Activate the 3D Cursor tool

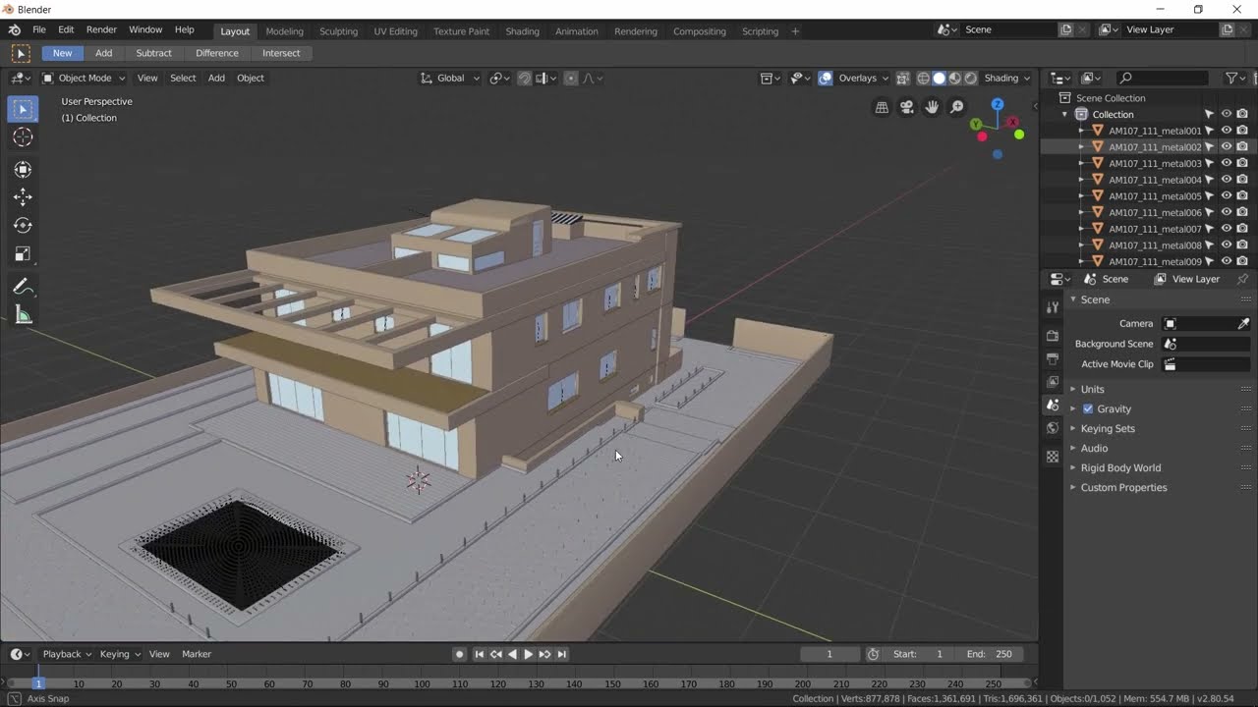tap(23, 137)
